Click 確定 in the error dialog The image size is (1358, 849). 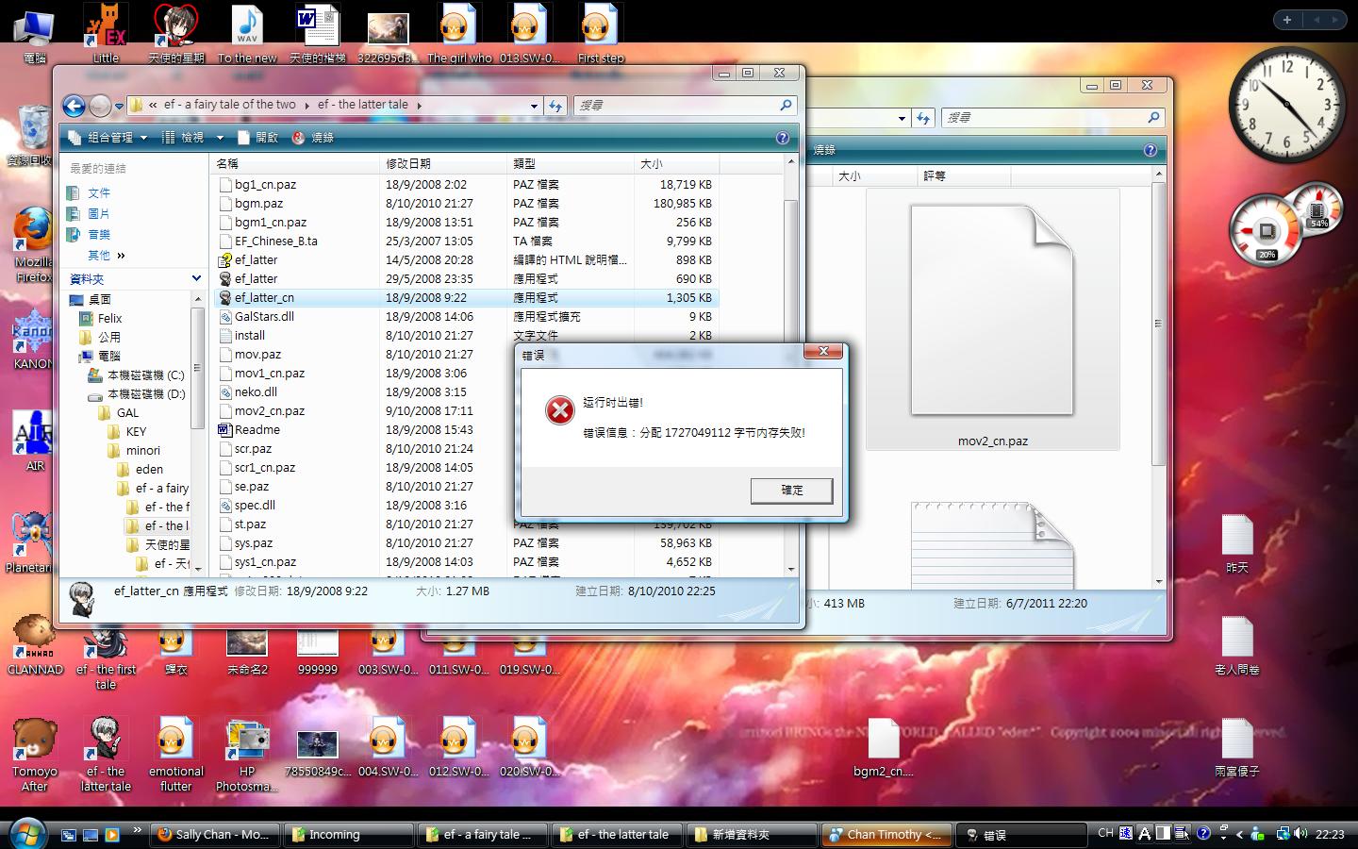click(791, 491)
